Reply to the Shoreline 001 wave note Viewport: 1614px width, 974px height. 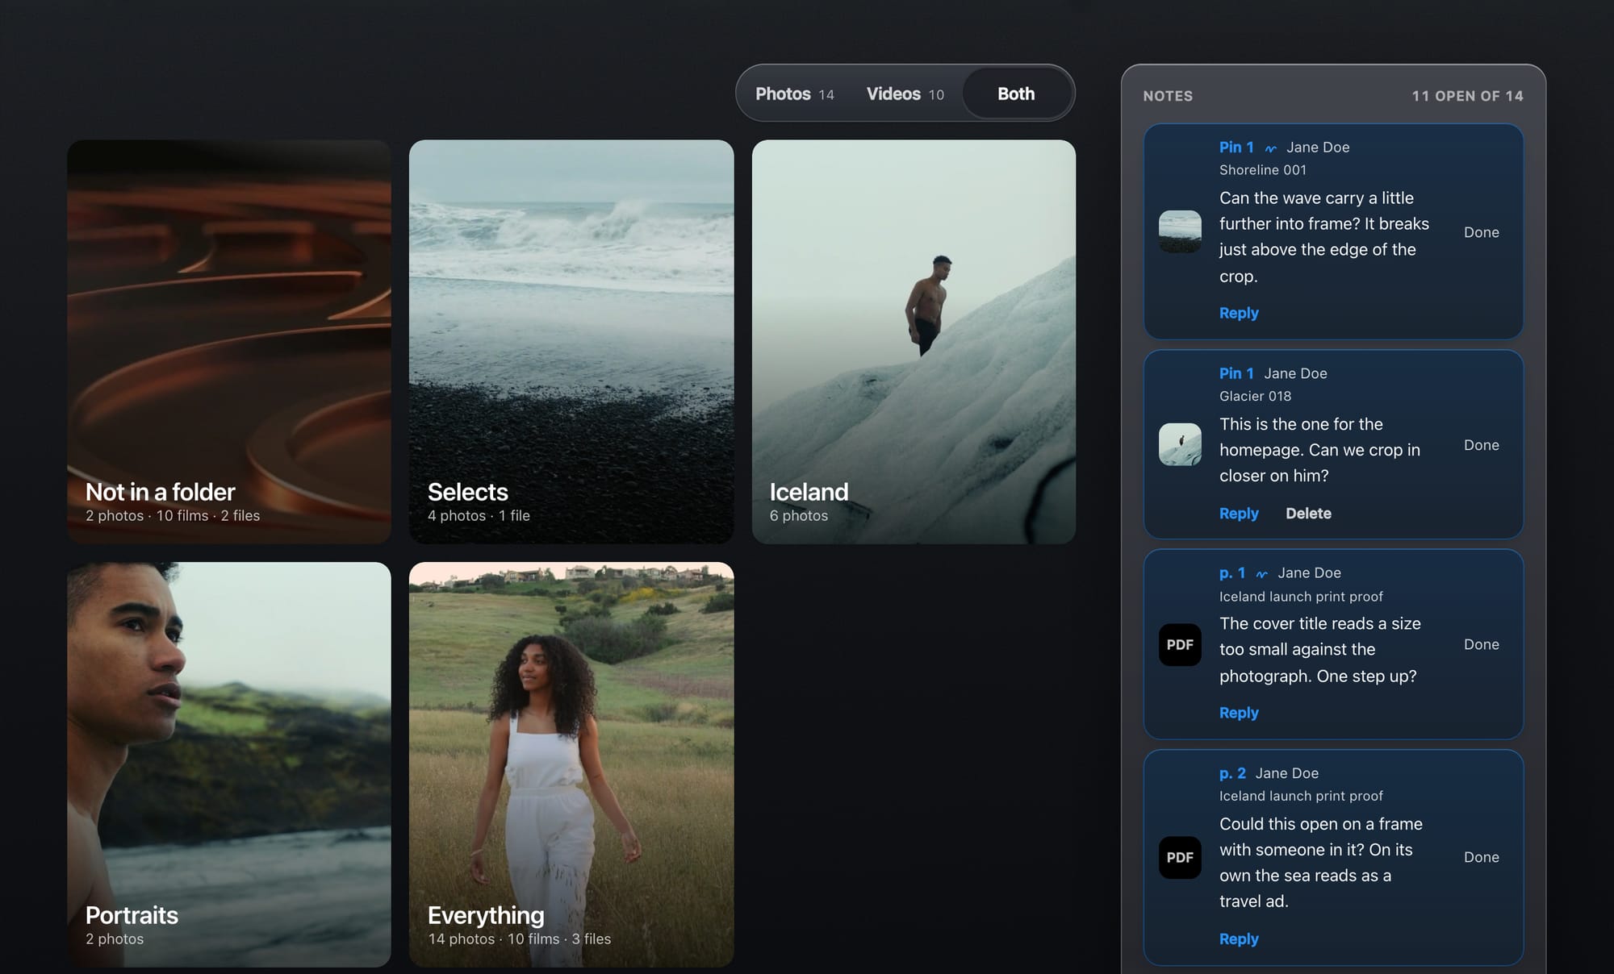point(1239,313)
